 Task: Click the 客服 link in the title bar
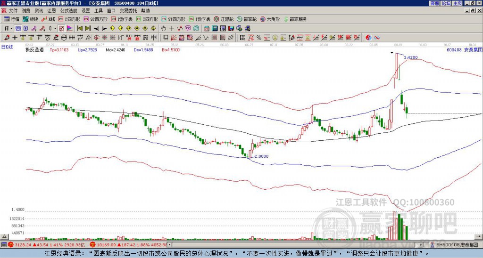click(434, 3)
